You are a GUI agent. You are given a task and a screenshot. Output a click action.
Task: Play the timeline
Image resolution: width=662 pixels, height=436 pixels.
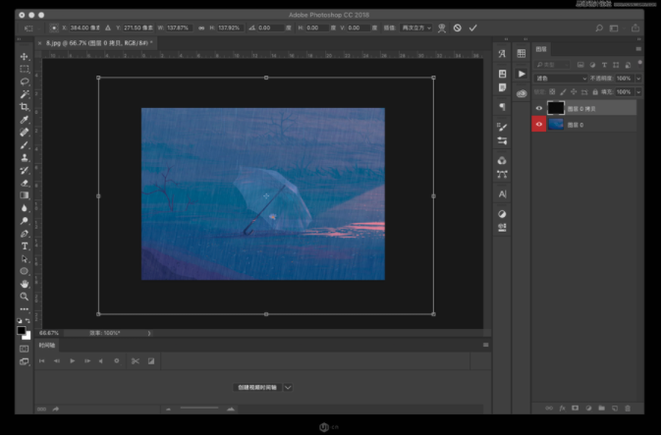click(x=73, y=360)
